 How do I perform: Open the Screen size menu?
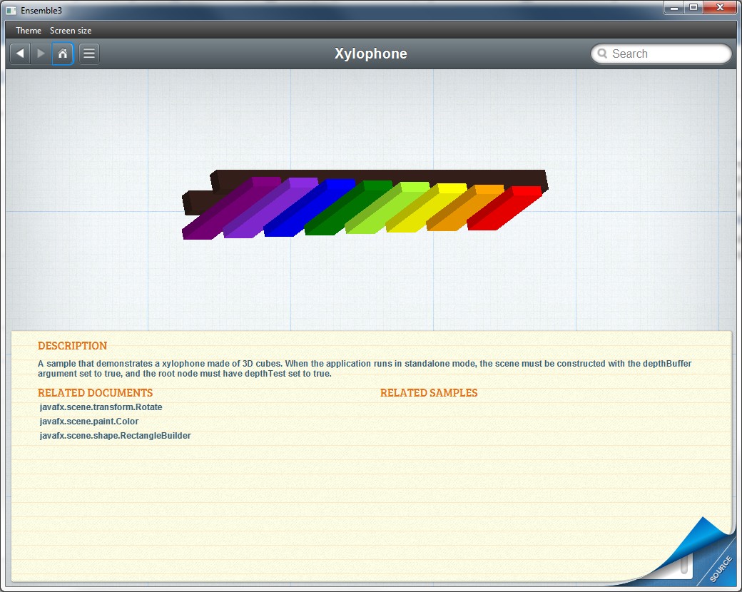click(x=71, y=31)
